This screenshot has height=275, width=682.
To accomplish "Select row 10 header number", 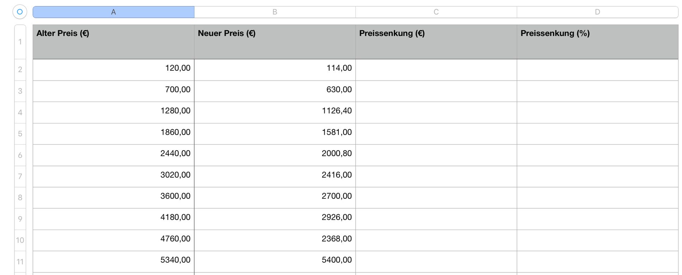I will [20, 241].
